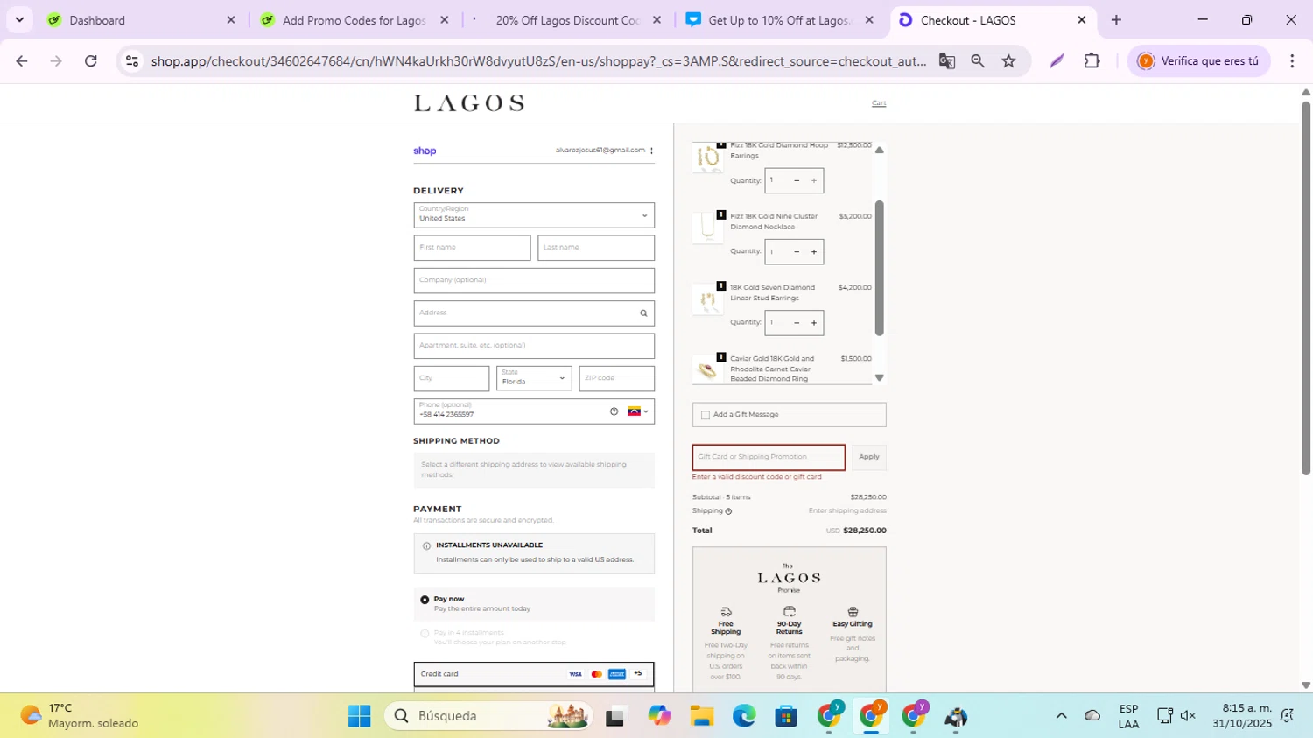Click the LAGOS logo

tap(469, 103)
